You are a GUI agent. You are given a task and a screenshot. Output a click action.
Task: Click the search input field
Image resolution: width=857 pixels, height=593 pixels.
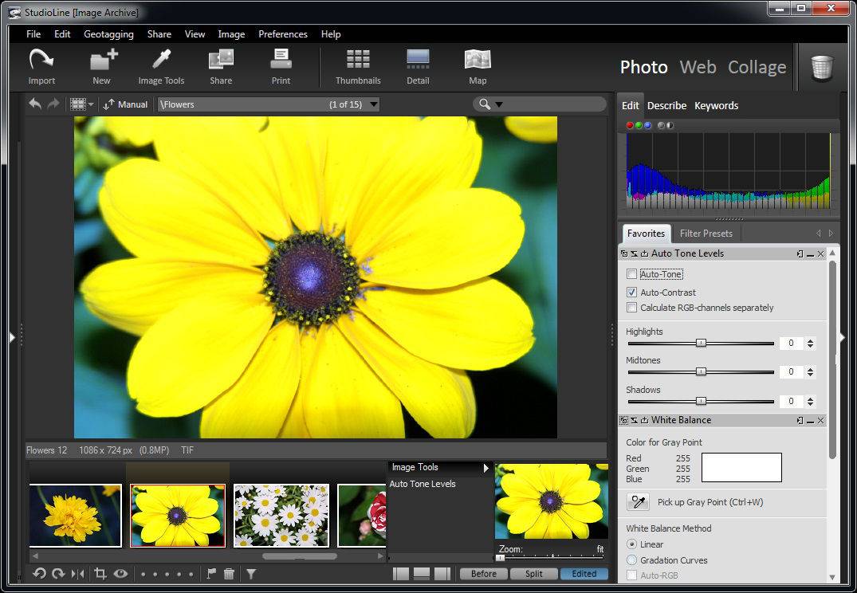pos(553,104)
